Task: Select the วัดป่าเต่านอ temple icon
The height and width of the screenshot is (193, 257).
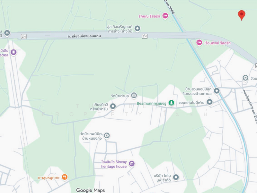Action: 134,95
